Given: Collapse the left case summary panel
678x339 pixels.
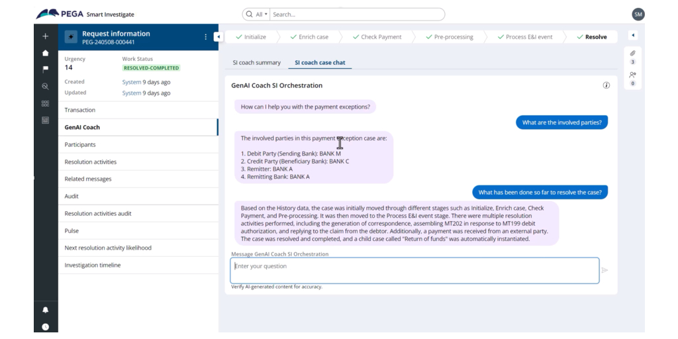Looking at the screenshot, I should (218, 37).
